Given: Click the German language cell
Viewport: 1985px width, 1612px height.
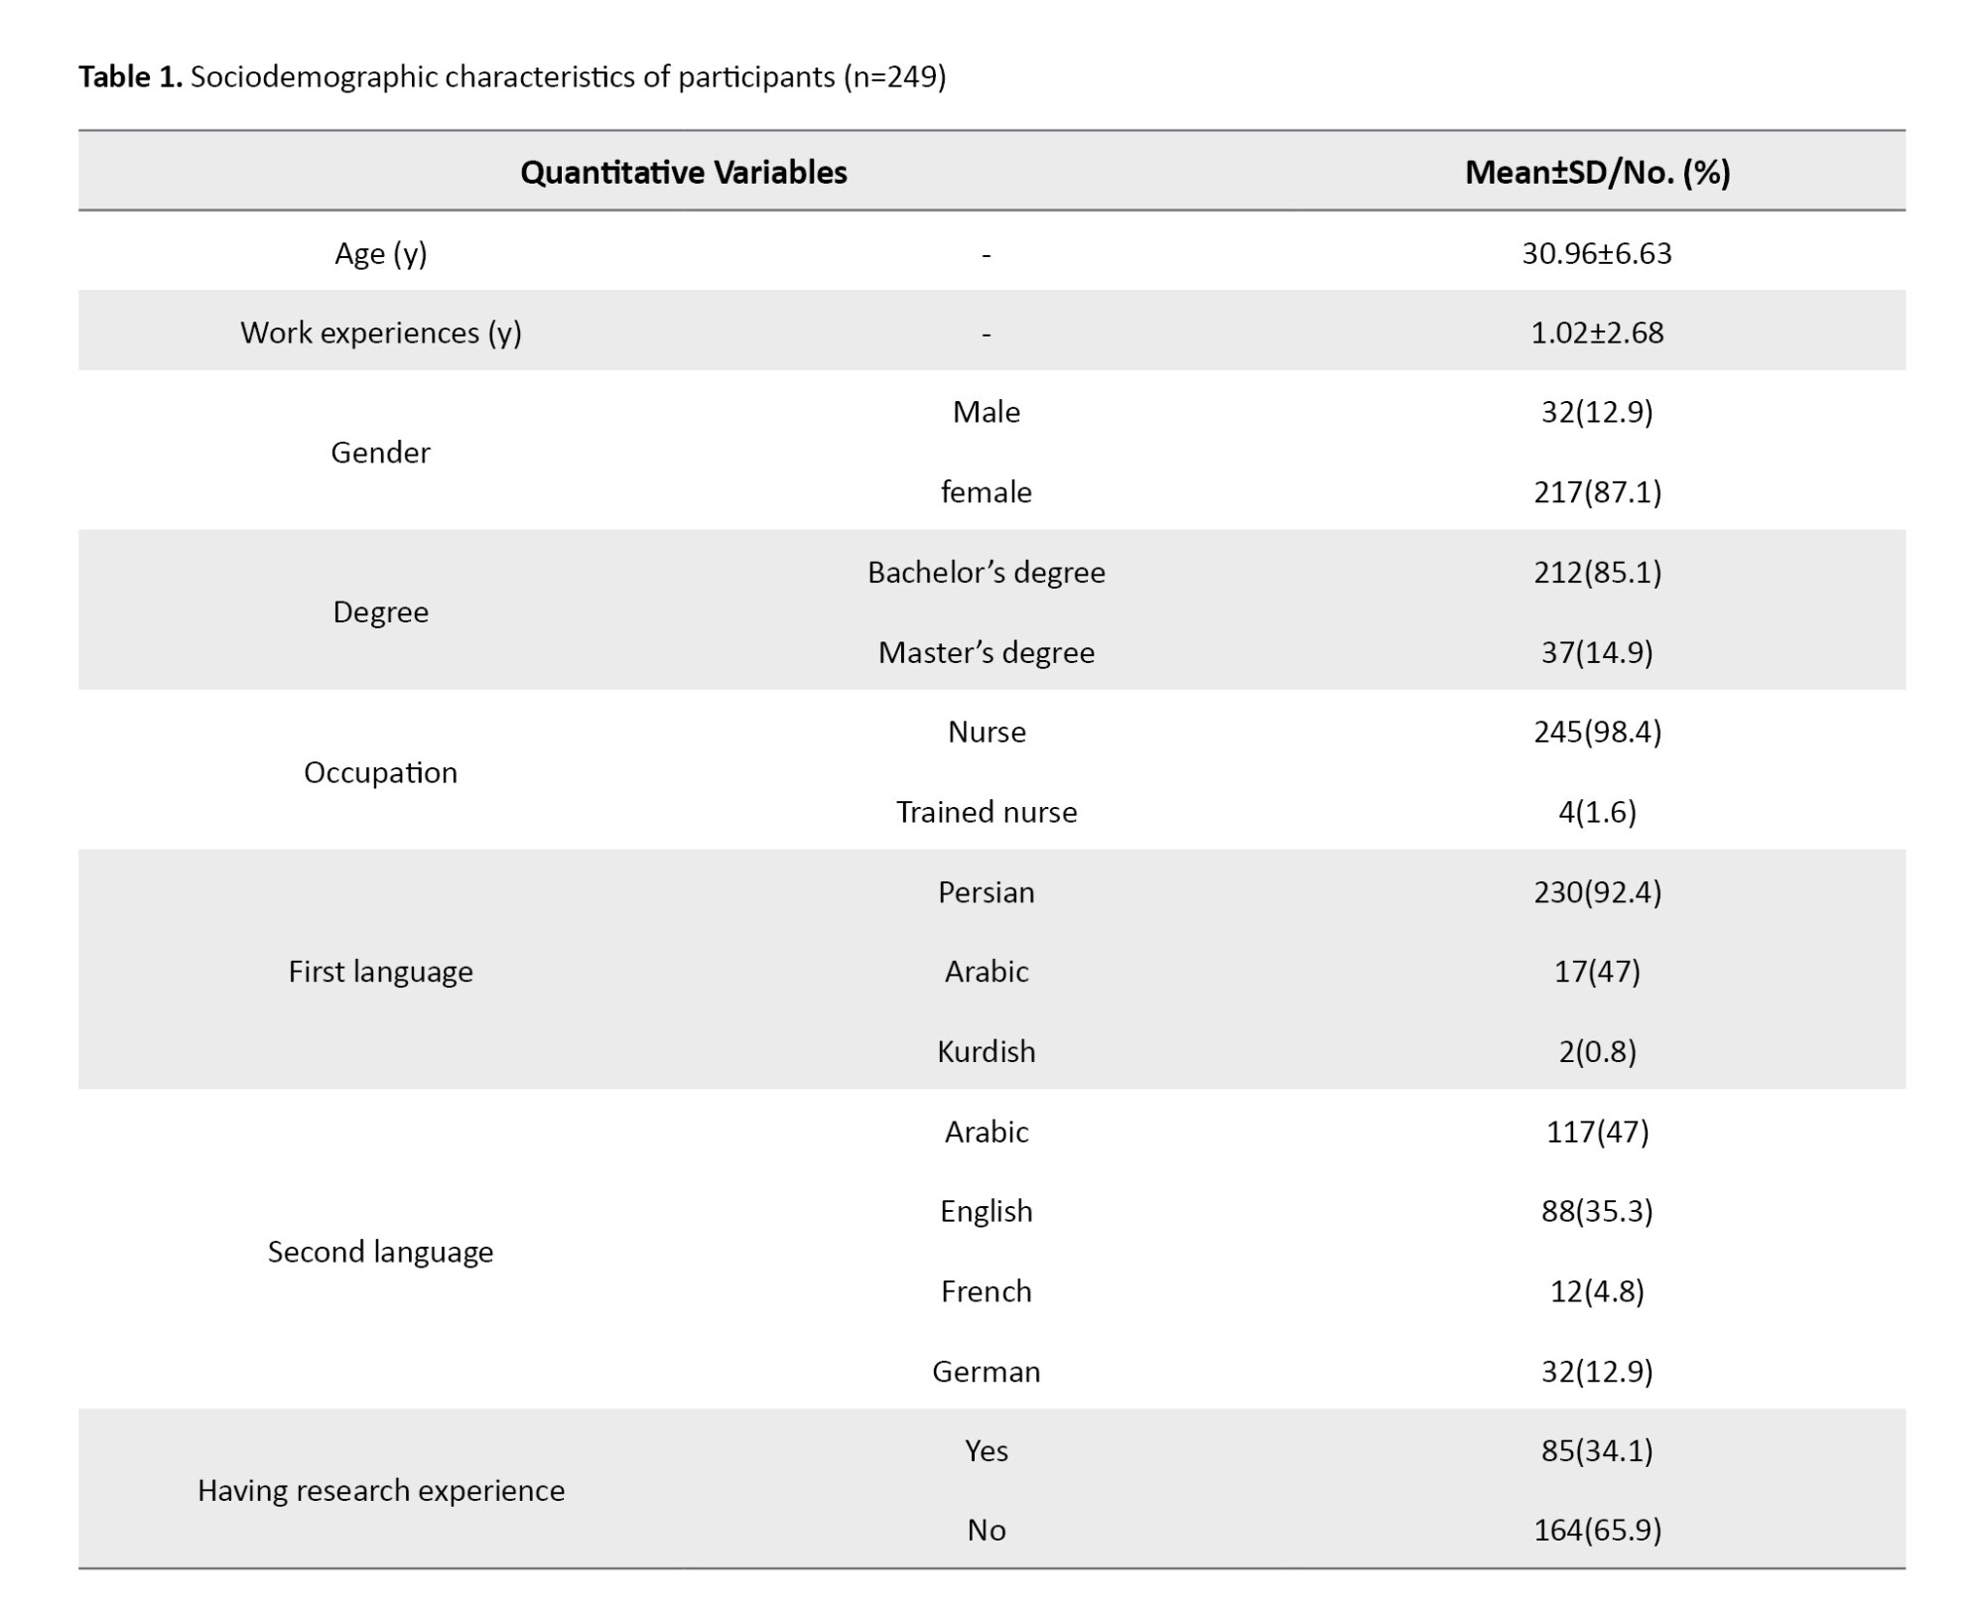Looking at the screenshot, I should pyautogui.click(x=986, y=1372).
